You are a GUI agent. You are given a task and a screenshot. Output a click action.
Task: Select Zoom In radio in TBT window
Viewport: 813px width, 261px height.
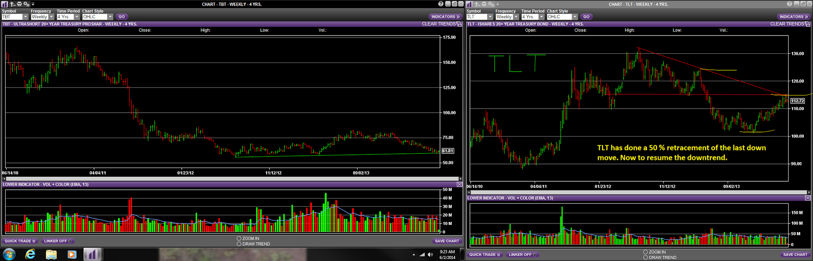click(x=239, y=238)
